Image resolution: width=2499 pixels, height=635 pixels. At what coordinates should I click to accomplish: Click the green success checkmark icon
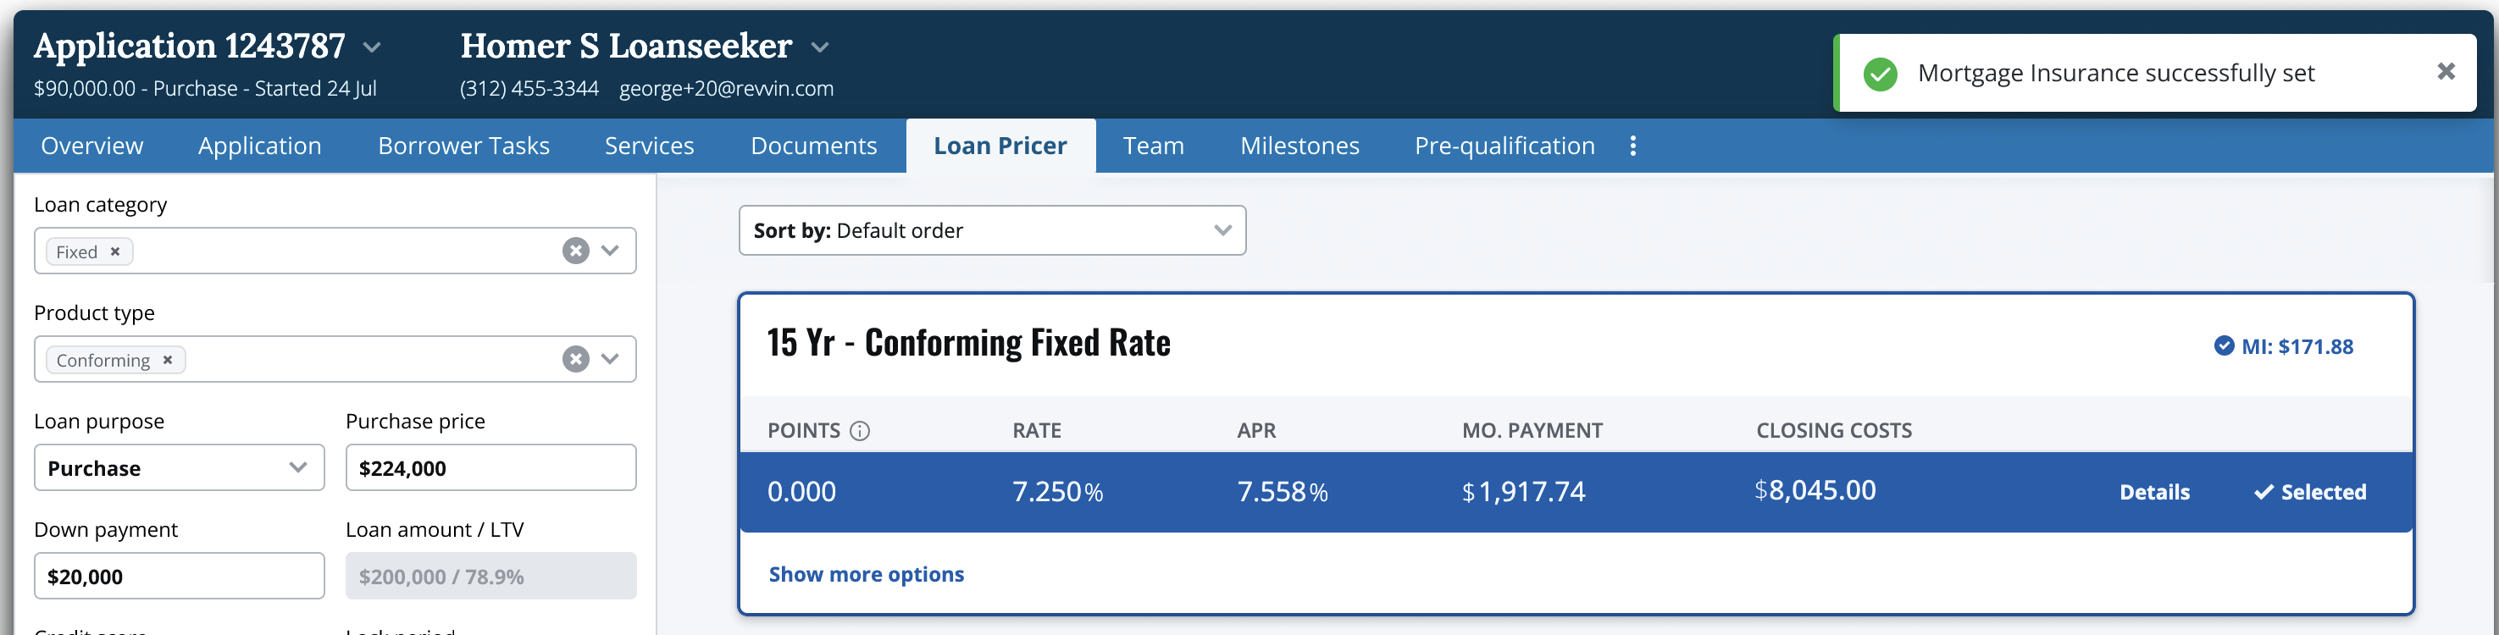coord(1880,74)
